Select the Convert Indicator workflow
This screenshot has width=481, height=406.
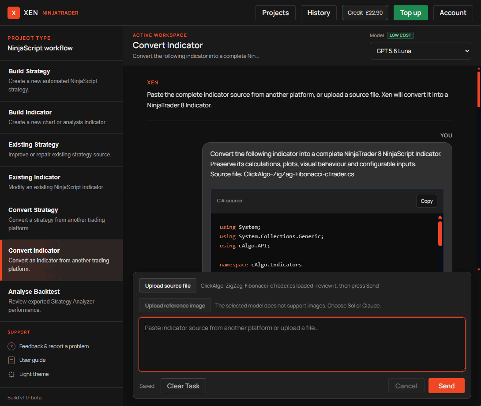pyautogui.click(x=61, y=260)
